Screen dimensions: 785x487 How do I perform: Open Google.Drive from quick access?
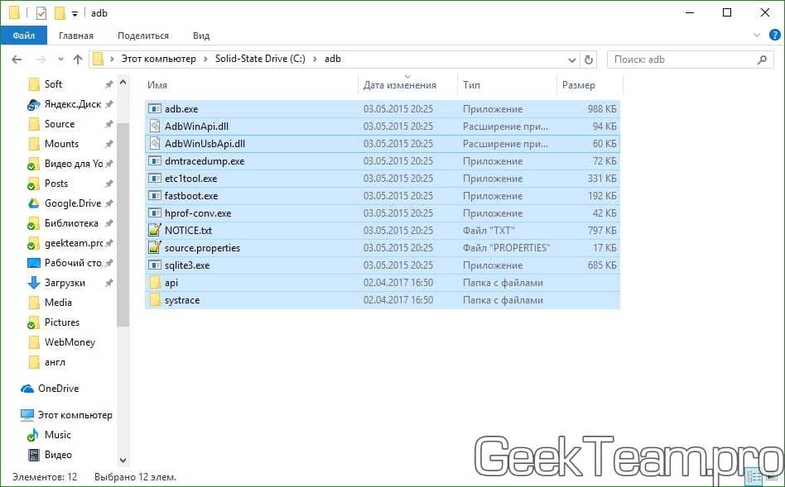click(34, 203)
